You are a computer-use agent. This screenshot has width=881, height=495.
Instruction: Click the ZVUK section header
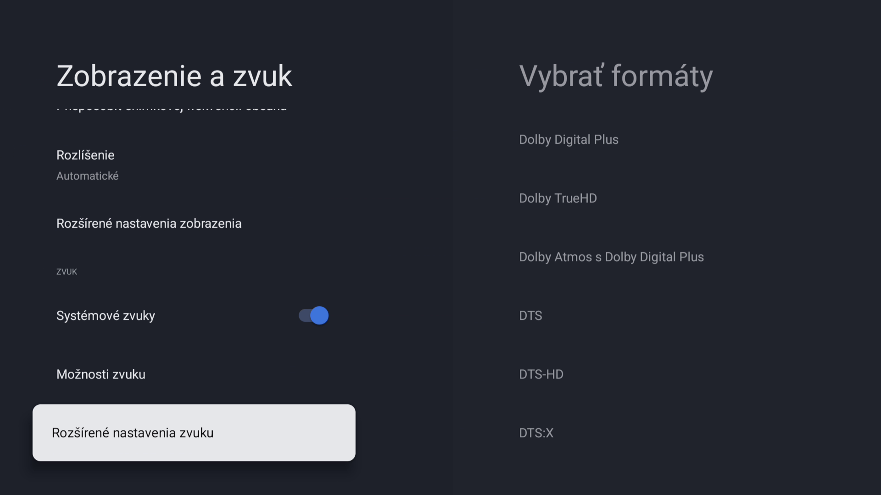pos(67,272)
